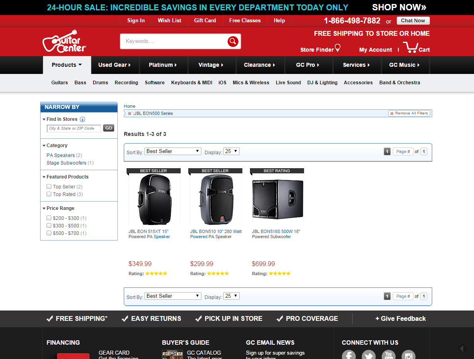This screenshot has width=474, height=359.
Task: Open the Guitars department
Action: (60, 82)
